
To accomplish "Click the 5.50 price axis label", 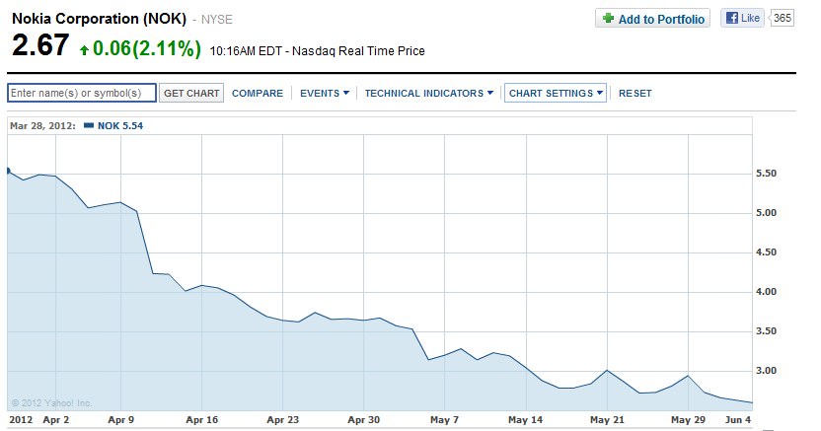I will coord(766,174).
